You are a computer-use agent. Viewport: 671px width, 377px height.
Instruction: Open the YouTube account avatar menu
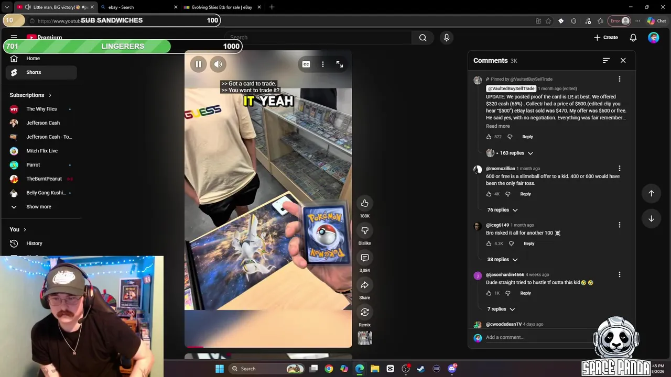tap(653, 38)
